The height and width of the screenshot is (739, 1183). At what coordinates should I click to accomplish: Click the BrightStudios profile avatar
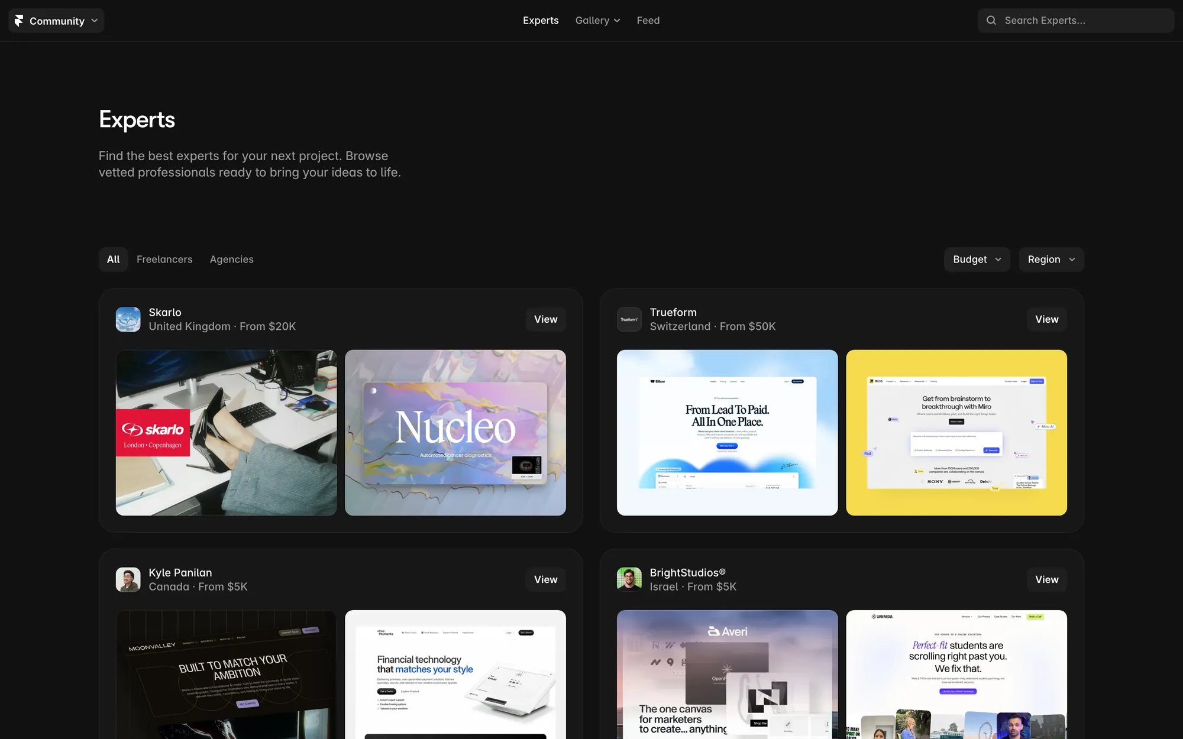629,580
